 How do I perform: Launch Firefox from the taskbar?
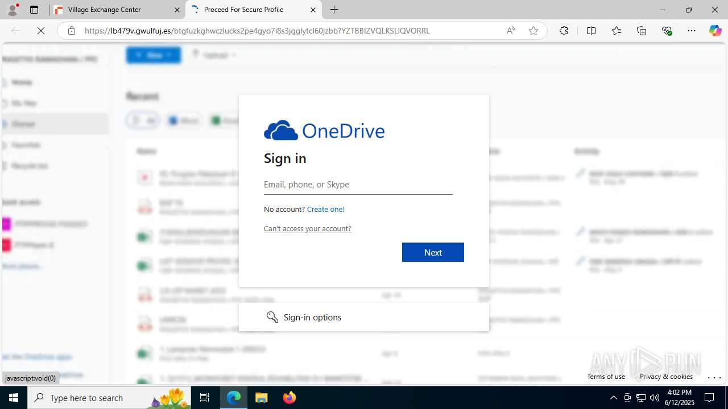coord(289,398)
